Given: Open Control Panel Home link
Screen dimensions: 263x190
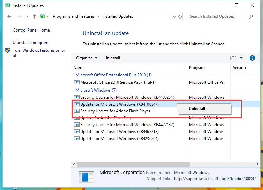Looking at the screenshot, I should (31, 30).
